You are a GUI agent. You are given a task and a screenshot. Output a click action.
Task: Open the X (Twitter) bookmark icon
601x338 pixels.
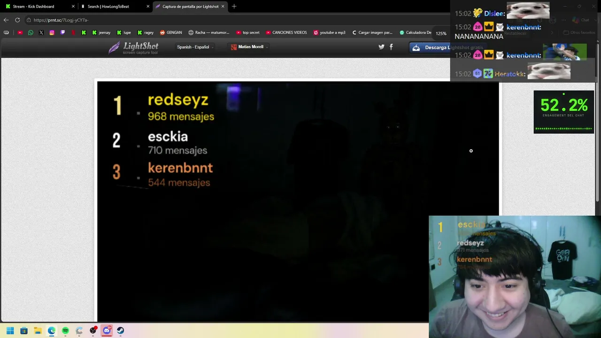tap(41, 33)
